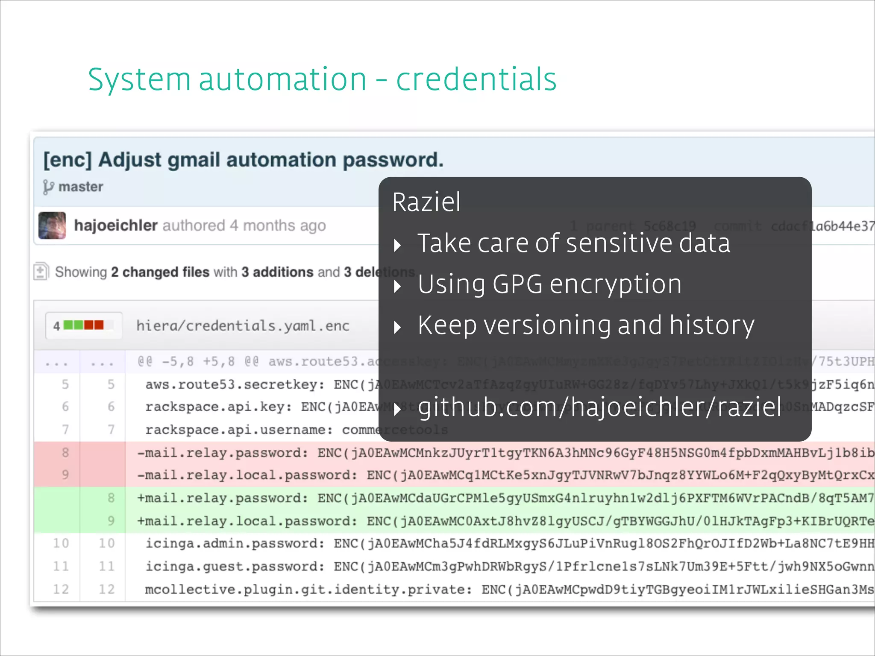This screenshot has width=875, height=656.
Task: Select line aws.route53.secretkey
Action: coord(500,384)
